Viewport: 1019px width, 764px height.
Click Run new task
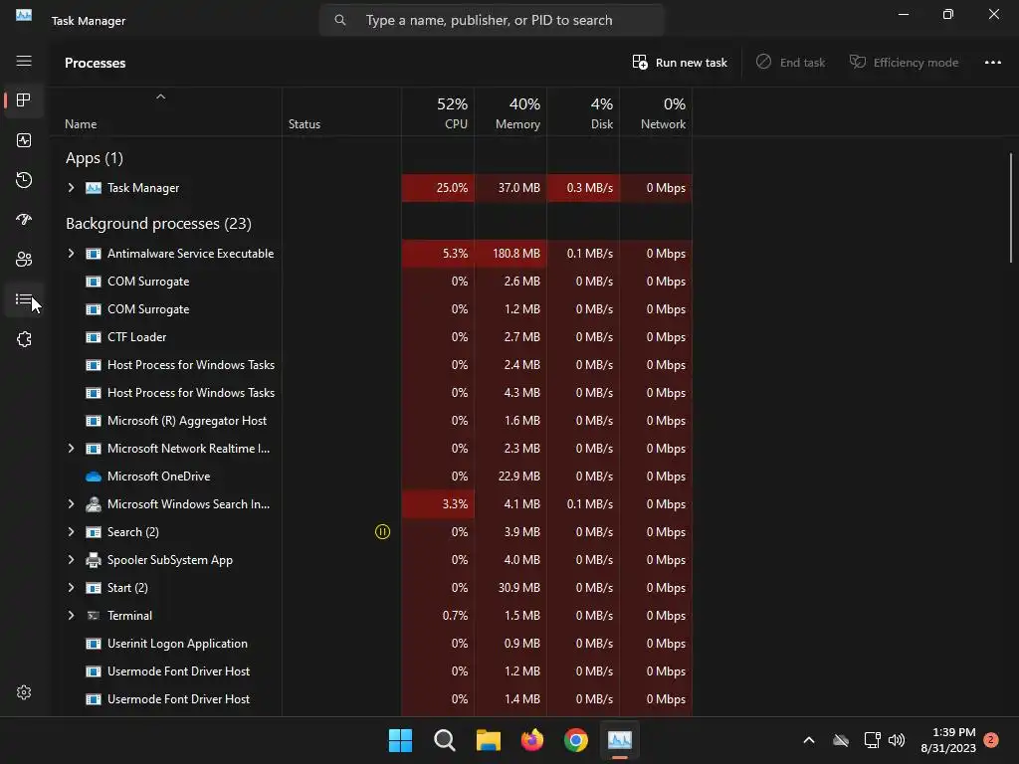[x=679, y=63]
